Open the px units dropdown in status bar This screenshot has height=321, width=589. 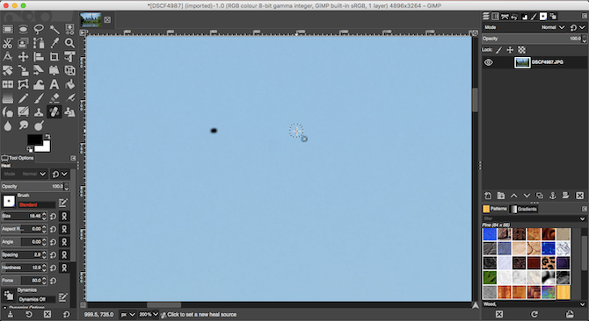coord(127,315)
